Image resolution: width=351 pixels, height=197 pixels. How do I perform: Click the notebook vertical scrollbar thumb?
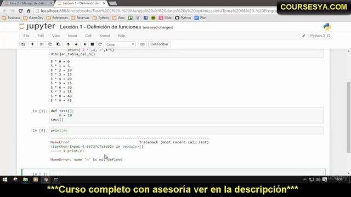tap(348, 117)
